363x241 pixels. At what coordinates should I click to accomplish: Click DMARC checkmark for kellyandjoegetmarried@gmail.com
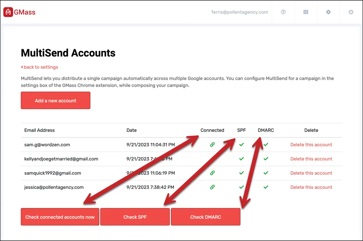pyautogui.click(x=266, y=159)
